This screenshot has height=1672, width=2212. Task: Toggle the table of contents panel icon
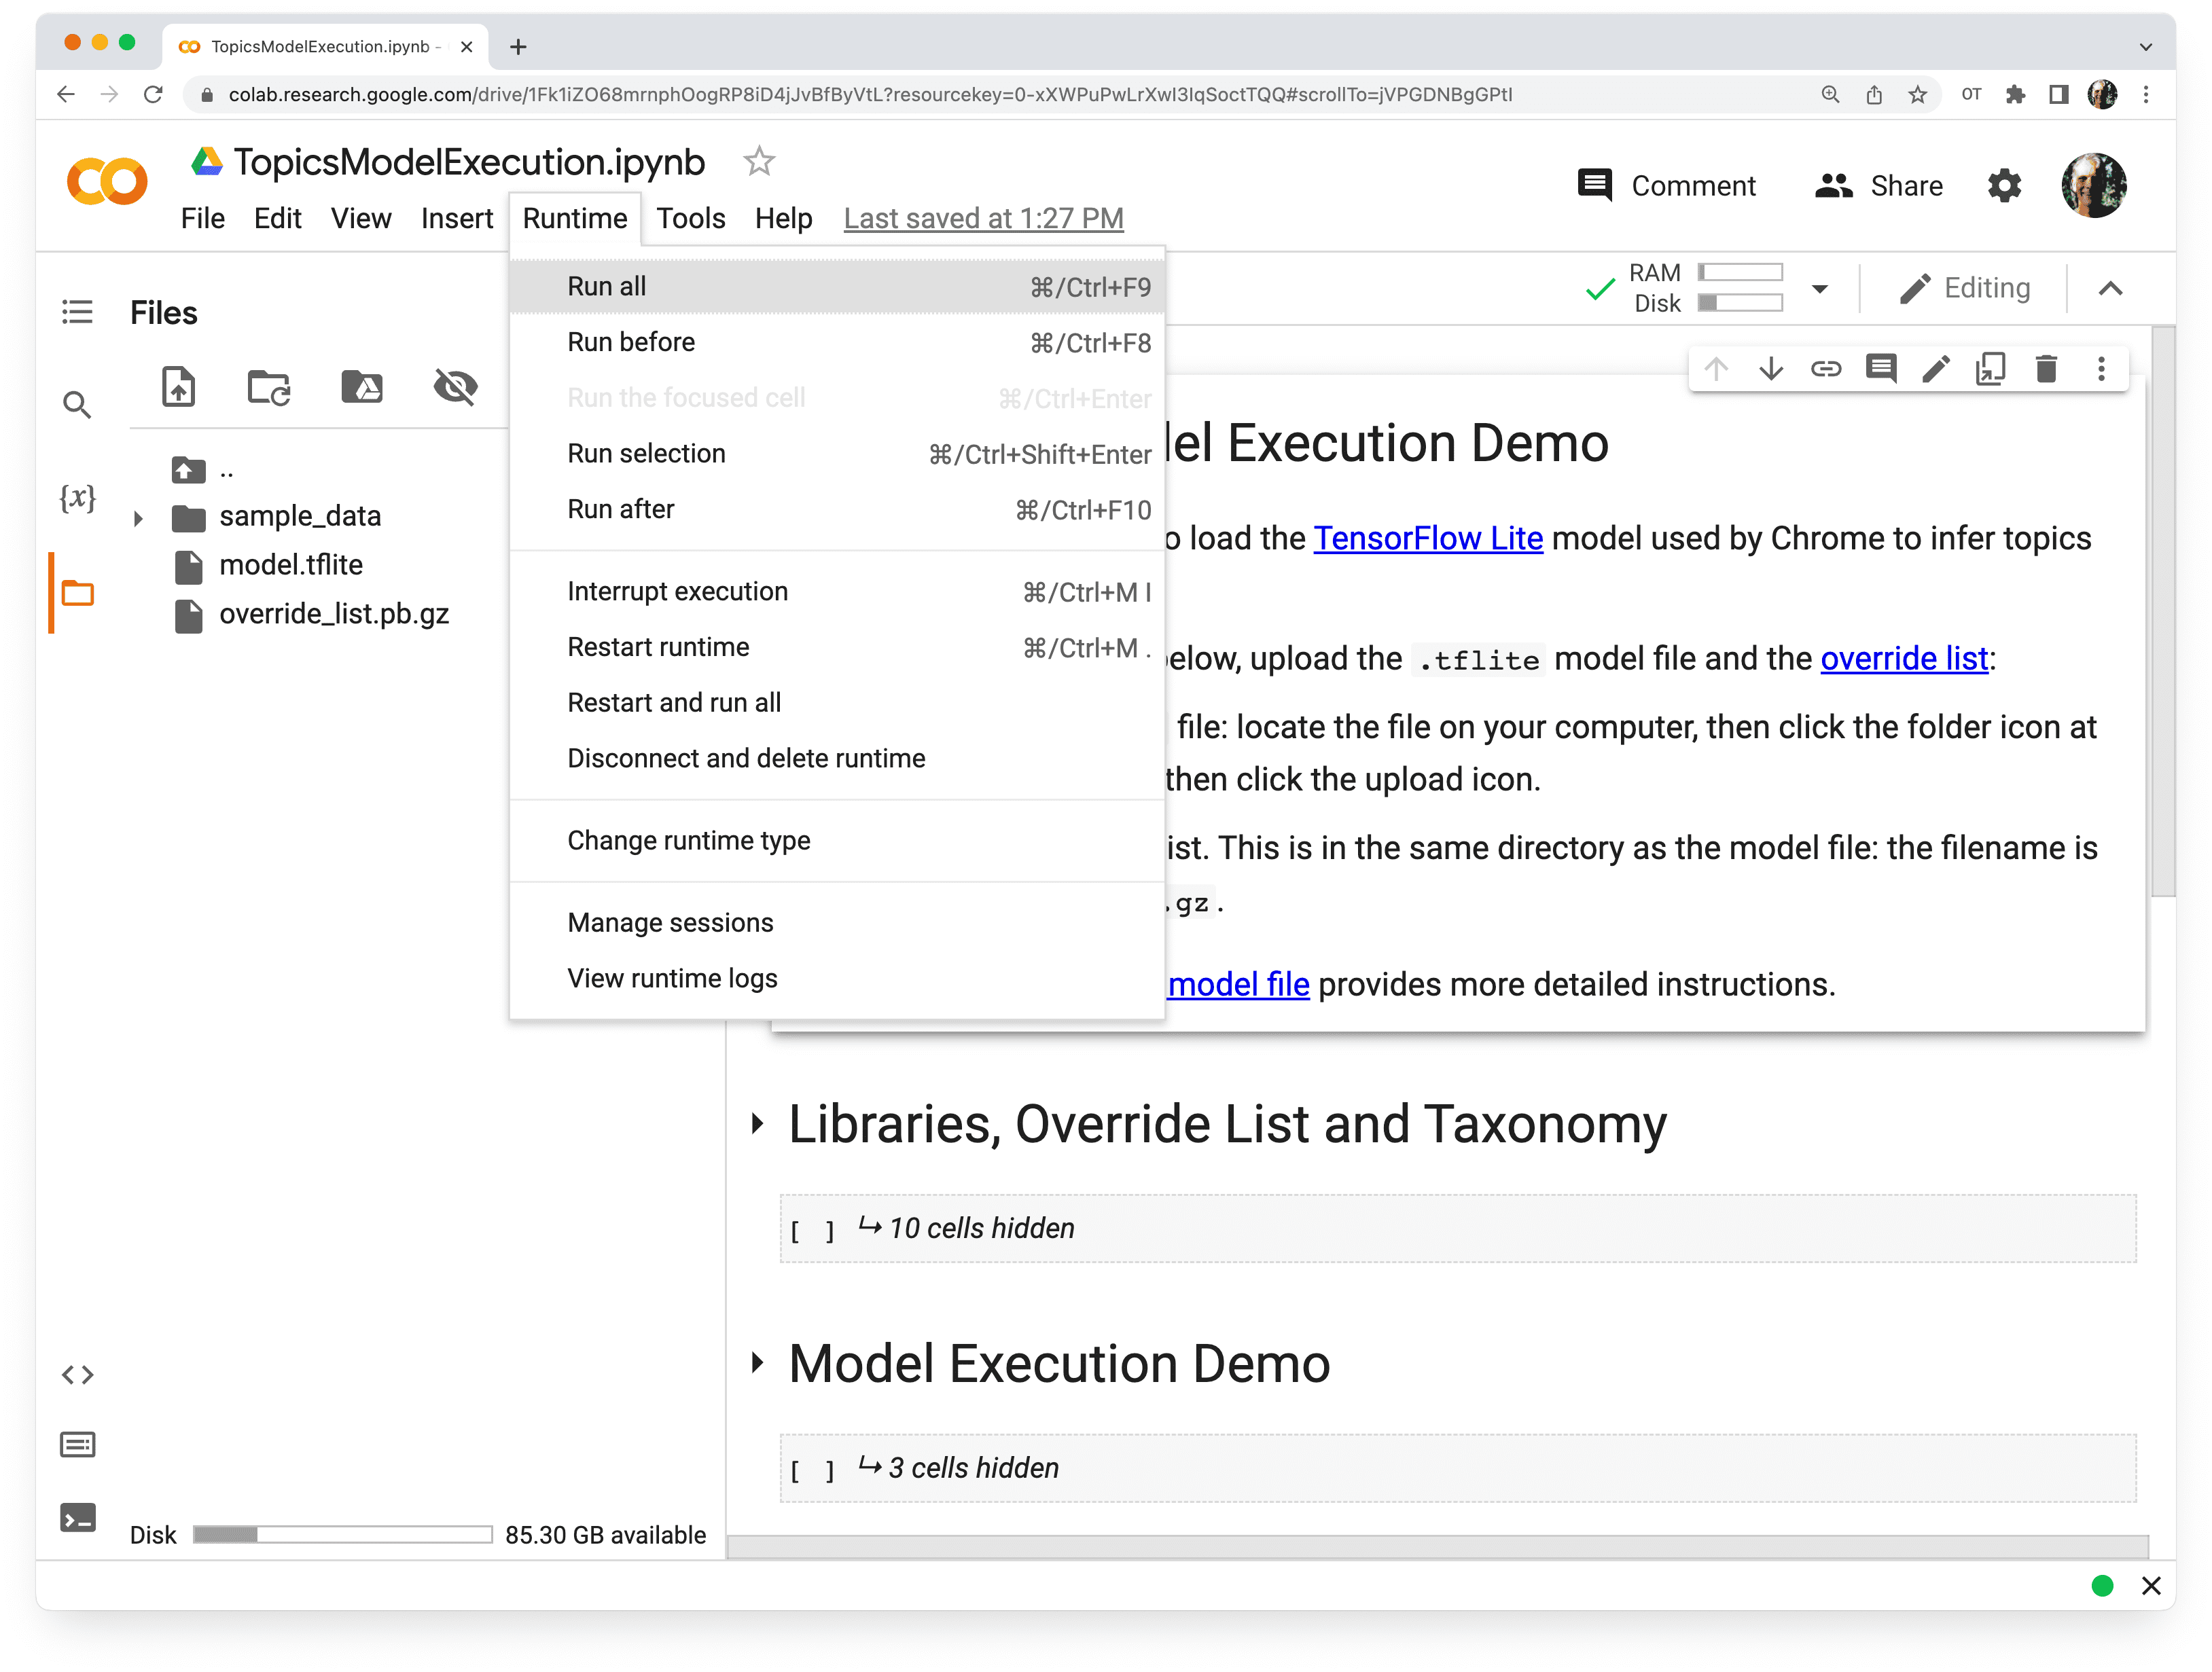[x=77, y=311]
